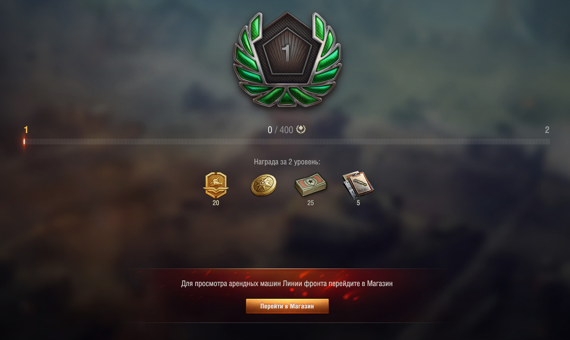
Task: Click the Награда за 2 уровень heading
Action: click(x=287, y=161)
